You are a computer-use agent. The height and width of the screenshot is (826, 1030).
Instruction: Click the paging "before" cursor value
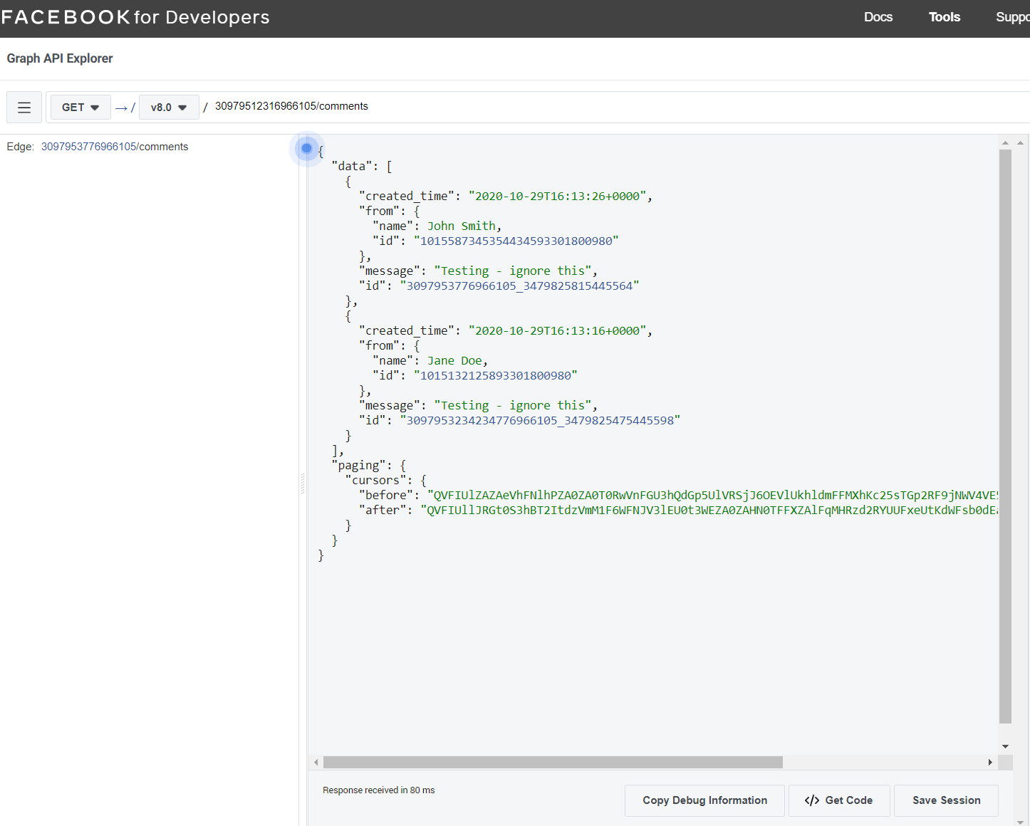712,496
